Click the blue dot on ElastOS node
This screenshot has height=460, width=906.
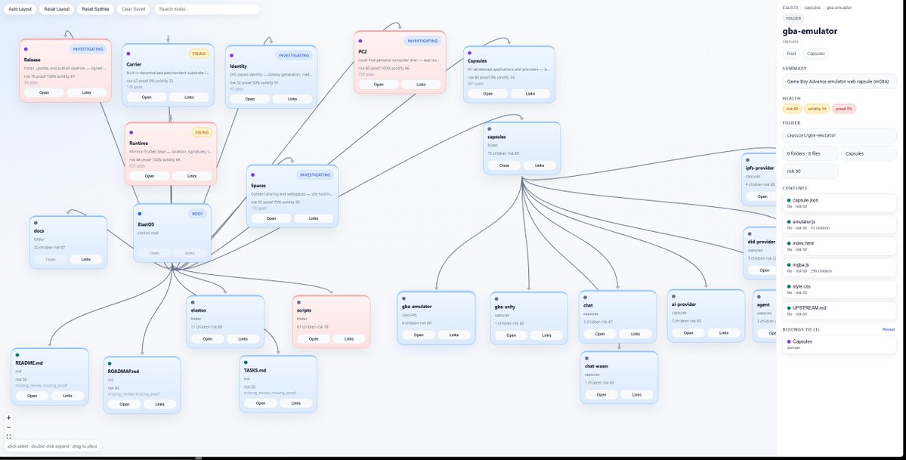139,214
